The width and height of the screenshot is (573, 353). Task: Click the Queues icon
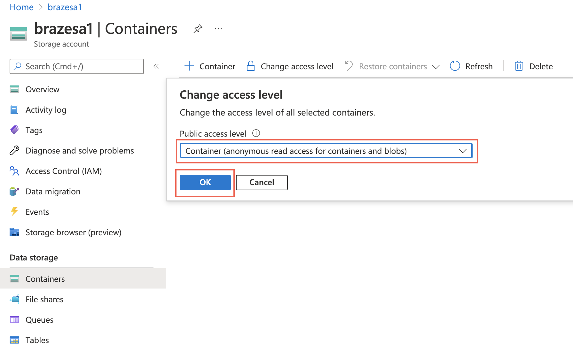click(14, 319)
